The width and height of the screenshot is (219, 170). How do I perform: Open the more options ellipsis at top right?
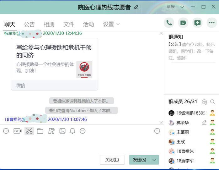pyautogui.click(x=212, y=23)
